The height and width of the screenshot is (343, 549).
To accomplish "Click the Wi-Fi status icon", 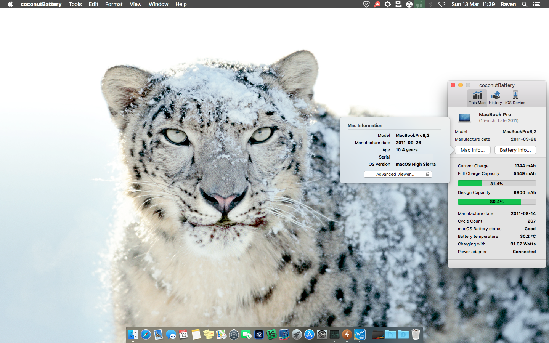I will [x=441, y=4].
